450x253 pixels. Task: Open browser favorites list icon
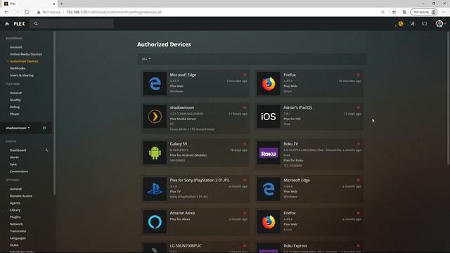tap(394, 12)
